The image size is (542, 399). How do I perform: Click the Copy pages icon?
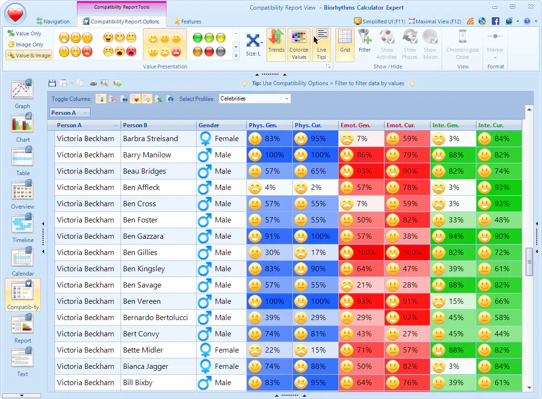80,83
